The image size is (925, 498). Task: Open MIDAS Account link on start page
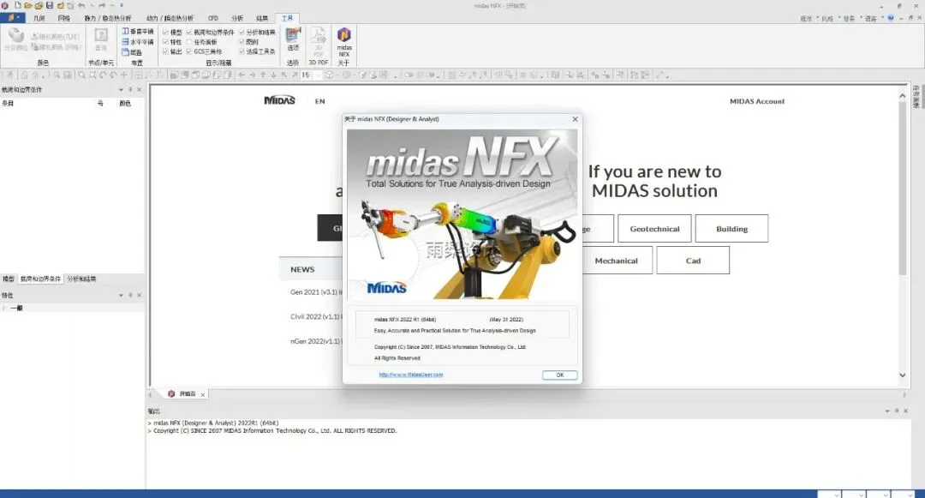[757, 101]
